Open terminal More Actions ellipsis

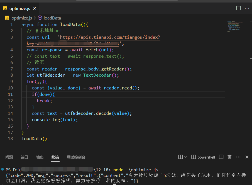(238, 157)
